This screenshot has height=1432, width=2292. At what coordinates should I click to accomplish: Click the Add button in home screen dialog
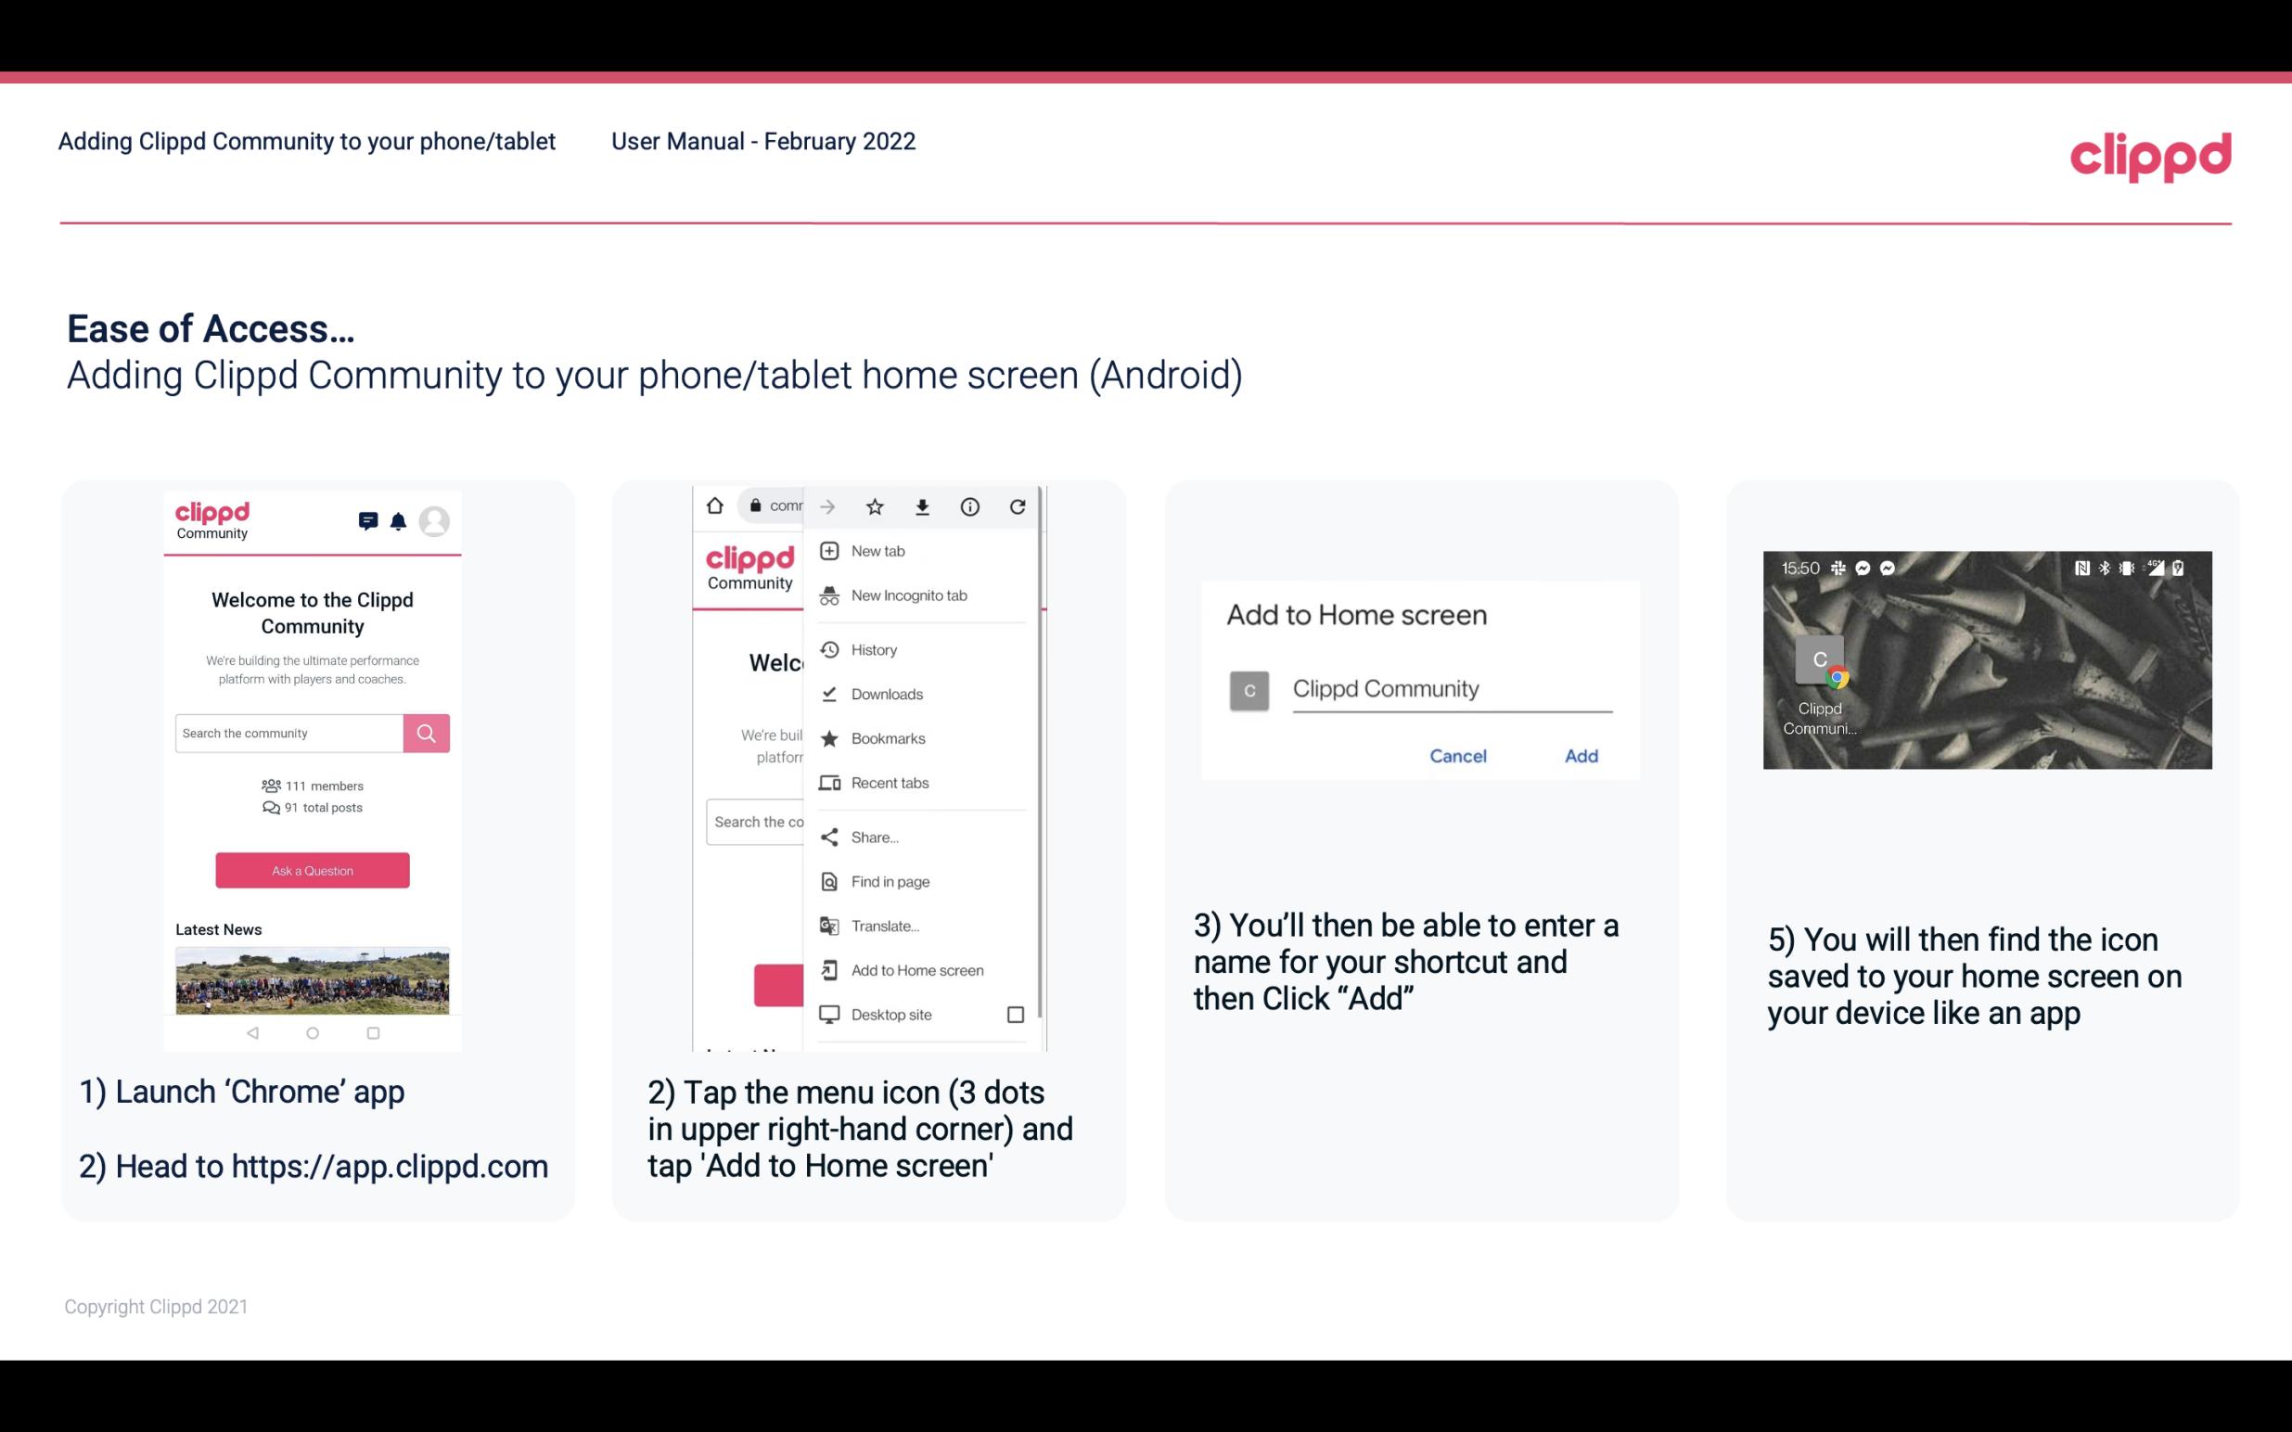pyautogui.click(x=1581, y=756)
